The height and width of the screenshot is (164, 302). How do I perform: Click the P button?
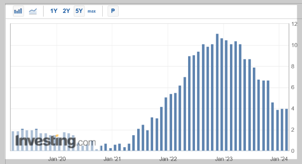click(x=113, y=11)
